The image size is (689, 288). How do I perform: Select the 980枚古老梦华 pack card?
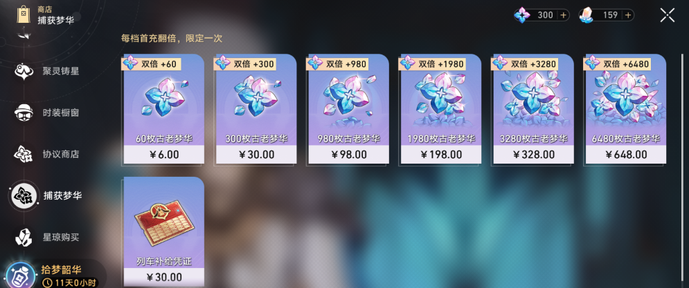[x=348, y=110]
